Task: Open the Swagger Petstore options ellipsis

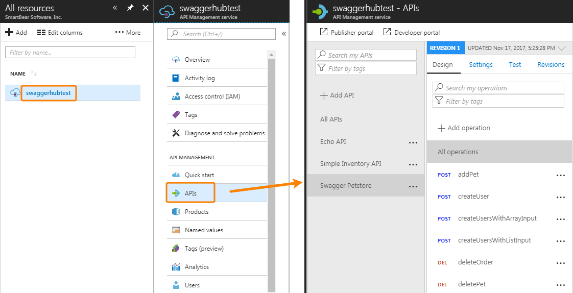Action: [x=413, y=186]
